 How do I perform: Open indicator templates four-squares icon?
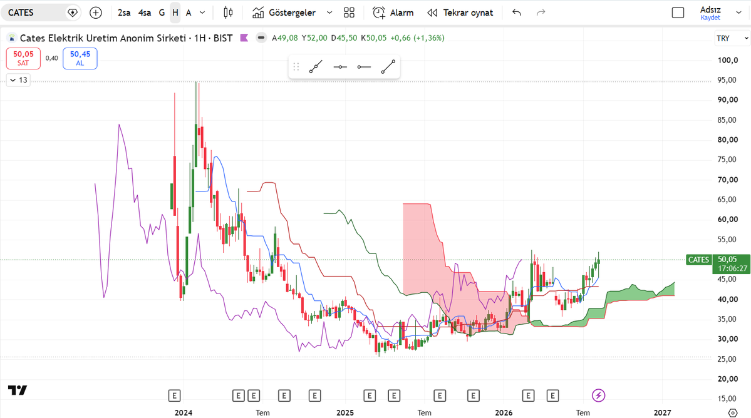pyautogui.click(x=349, y=13)
